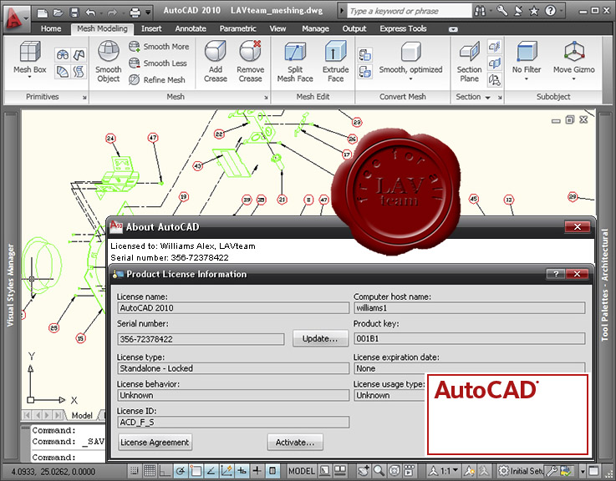Click Smooth More in Mesh panel
Image resolution: width=616 pixels, height=481 pixels.
pos(159,47)
